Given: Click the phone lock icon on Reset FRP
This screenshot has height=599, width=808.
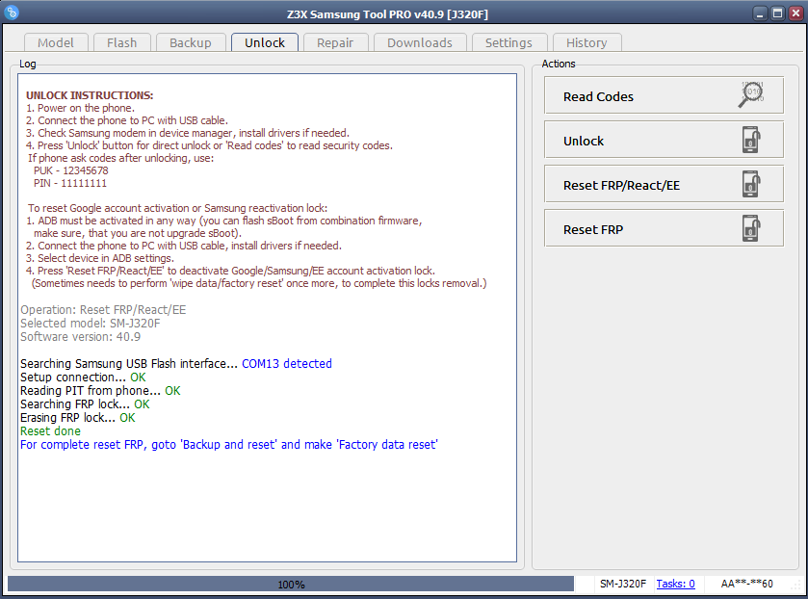Looking at the screenshot, I should (751, 228).
